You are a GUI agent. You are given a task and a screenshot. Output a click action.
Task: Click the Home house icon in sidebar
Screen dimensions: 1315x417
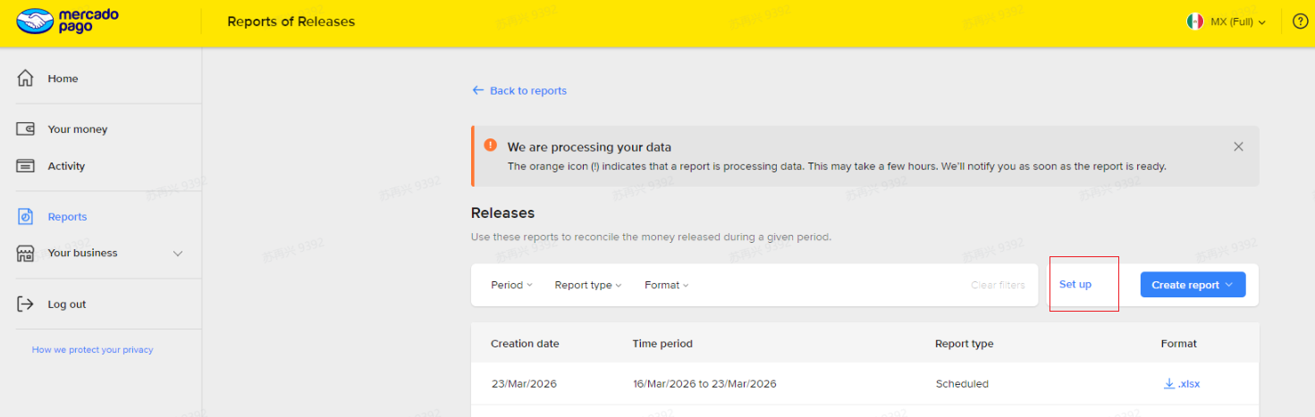pyautogui.click(x=25, y=79)
